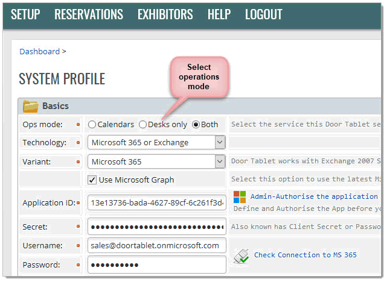Image resolution: width=387 pixels, height=282 pixels.
Task: Go to the Dashboard breadcrumb link
Action: point(39,51)
